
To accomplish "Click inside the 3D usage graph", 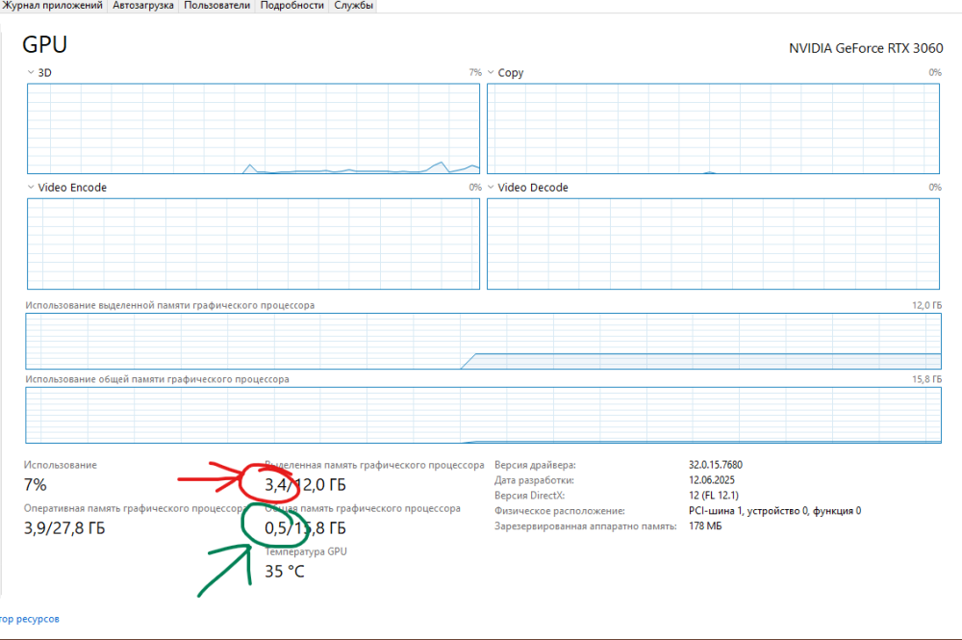I will pyautogui.click(x=253, y=128).
